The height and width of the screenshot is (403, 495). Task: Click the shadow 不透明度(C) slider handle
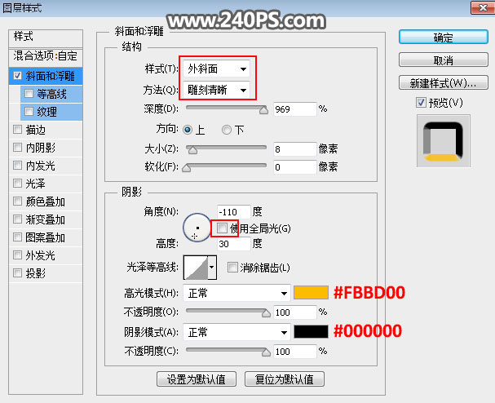click(x=266, y=352)
